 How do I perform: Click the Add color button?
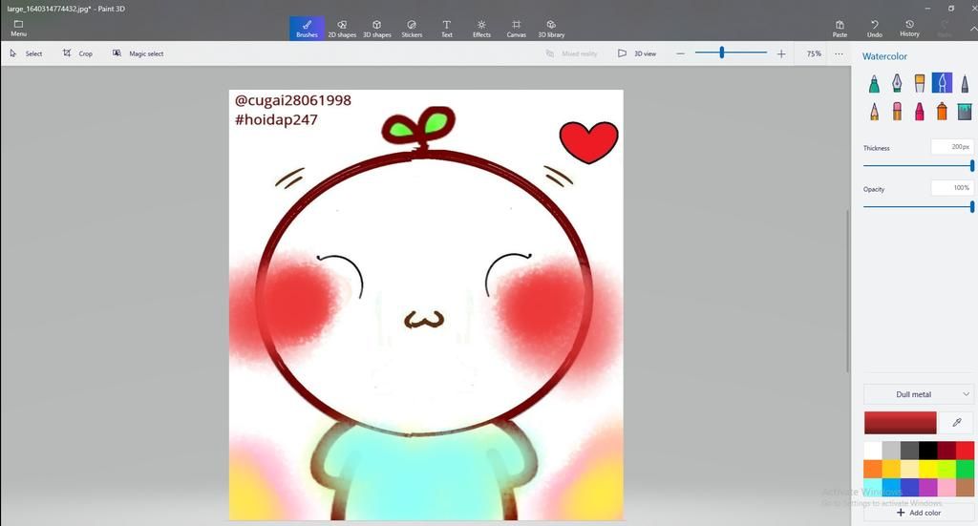[x=918, y=513]
